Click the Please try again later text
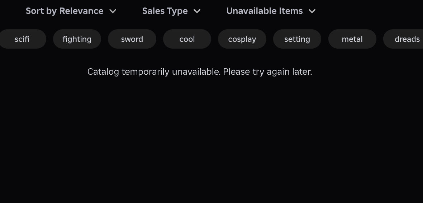 click(x=267, y=72)
